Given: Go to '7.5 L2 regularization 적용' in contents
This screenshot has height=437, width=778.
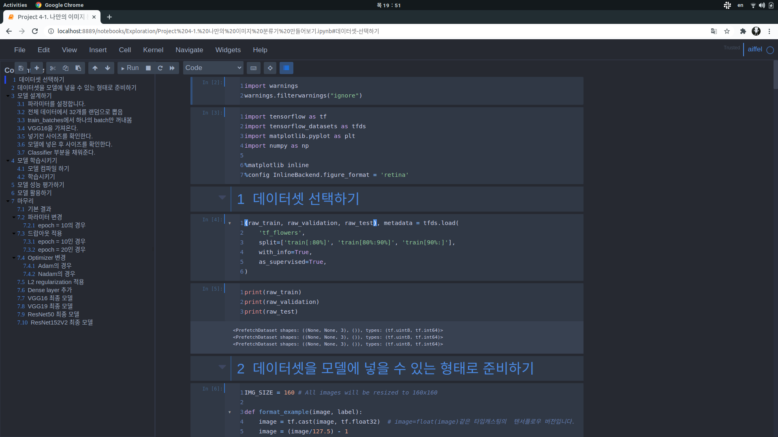Looking at the screenshot, I should (56, 282).
